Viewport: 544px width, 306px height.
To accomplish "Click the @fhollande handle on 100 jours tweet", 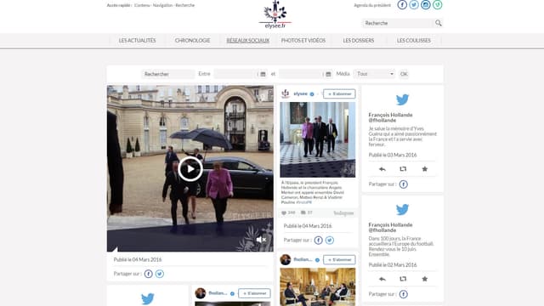I will point(382,230).
